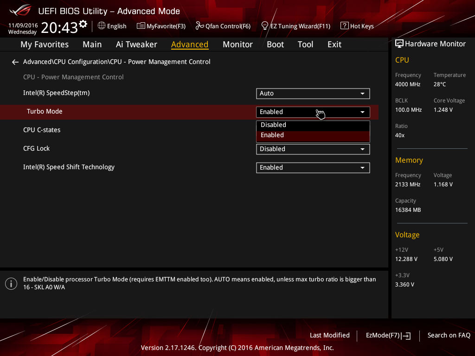Click the Hardware Monitor screen icon

click(399, 44)
